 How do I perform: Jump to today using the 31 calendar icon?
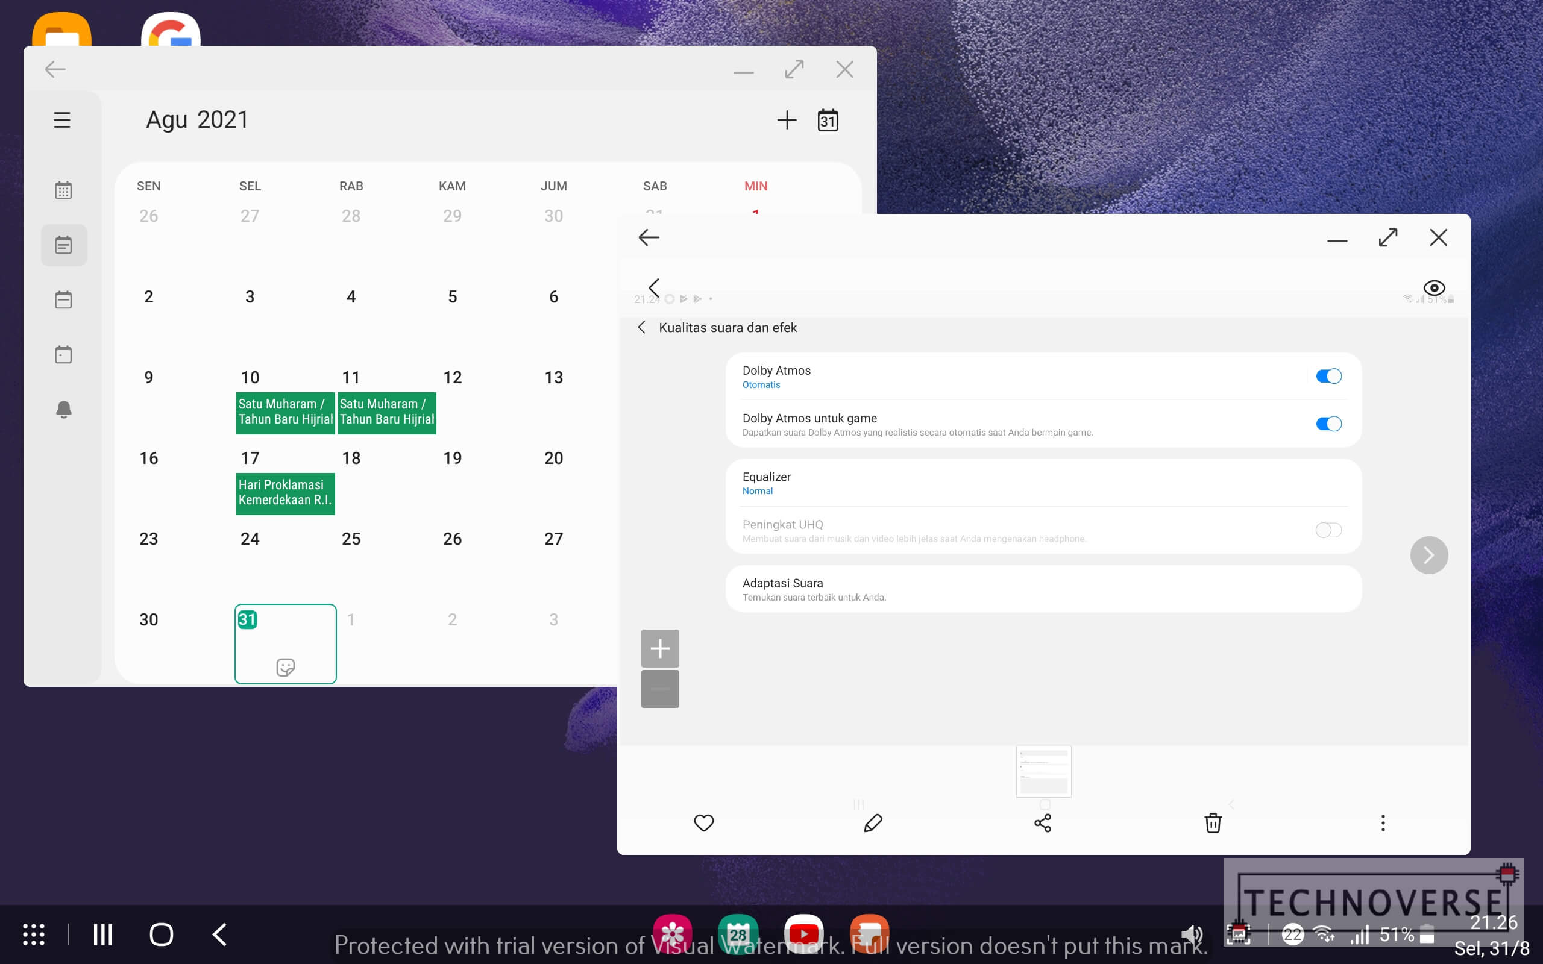coord(828,120)
